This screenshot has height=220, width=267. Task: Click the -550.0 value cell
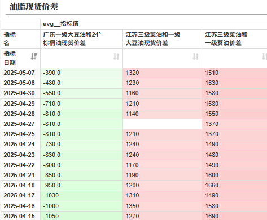click(81, 93)
